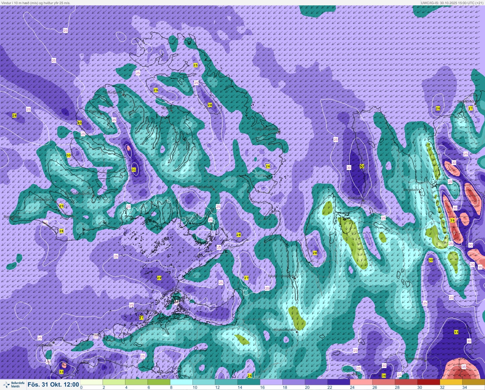Select the 14–16 m/s dark teal legend swatch
Image resolution: width=485 pixels, height=390 pixels.
click(249, 382)
